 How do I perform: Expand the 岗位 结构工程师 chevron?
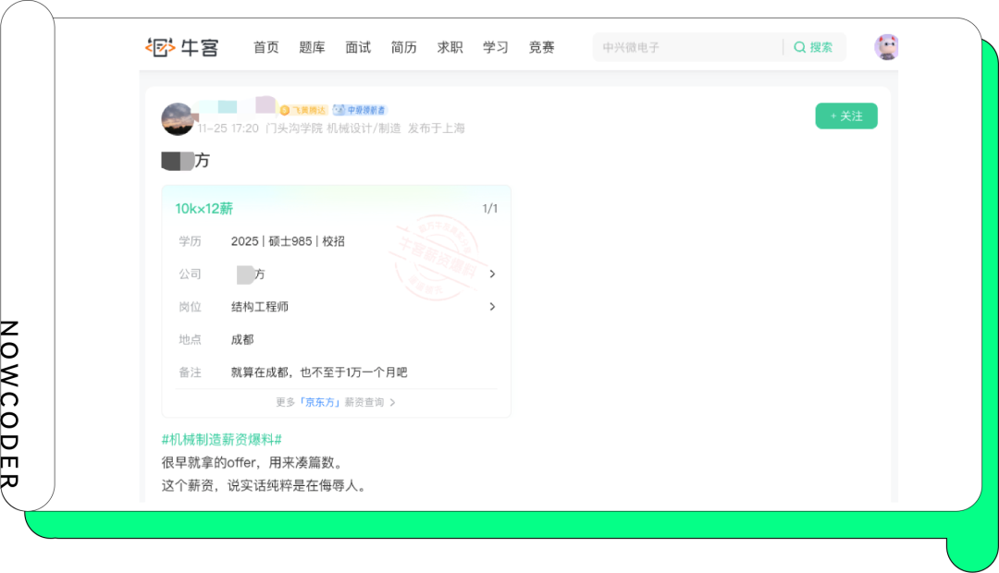point(492,307)
